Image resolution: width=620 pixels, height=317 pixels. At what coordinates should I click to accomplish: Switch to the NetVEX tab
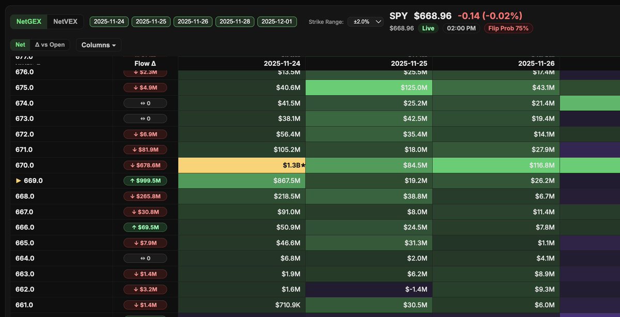pyautogui.click(x=66, y=22)
